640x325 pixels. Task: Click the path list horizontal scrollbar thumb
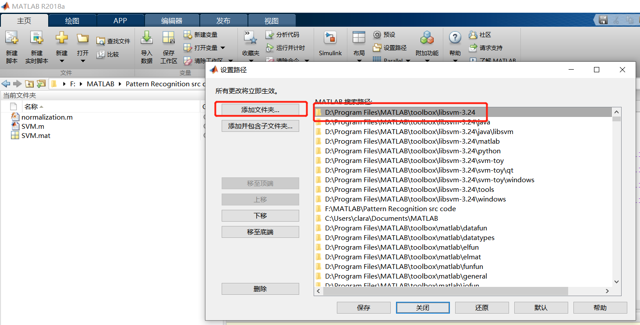click(445, 291)
